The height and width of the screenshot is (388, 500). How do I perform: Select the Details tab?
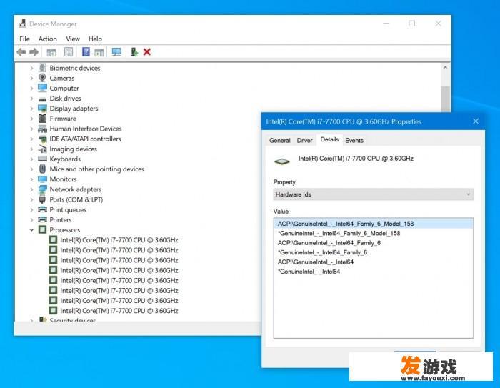coord(329,139)
